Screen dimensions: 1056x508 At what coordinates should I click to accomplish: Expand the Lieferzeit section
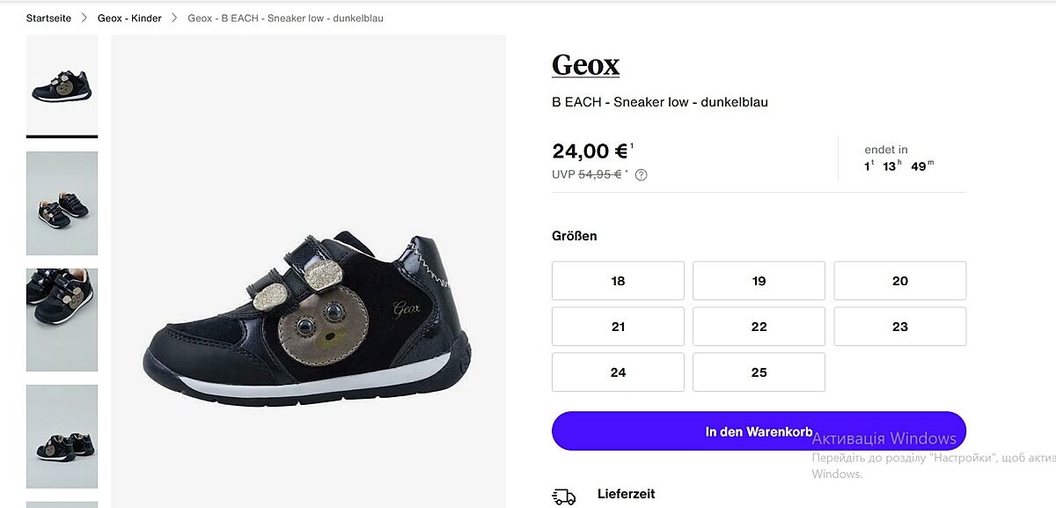(x=626, y=494)
